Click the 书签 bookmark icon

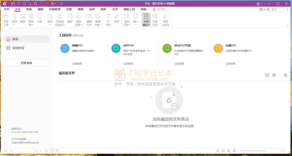tap(40, 19)
